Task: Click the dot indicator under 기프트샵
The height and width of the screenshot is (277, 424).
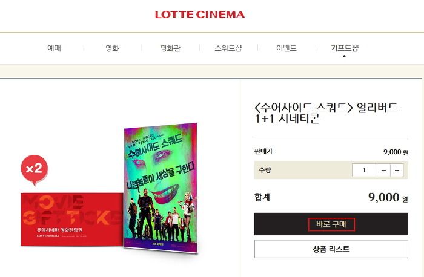Action: tap(344, 56)
